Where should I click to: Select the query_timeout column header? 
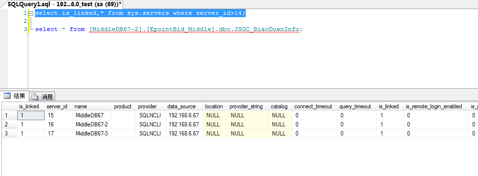(x=357, y=106)
